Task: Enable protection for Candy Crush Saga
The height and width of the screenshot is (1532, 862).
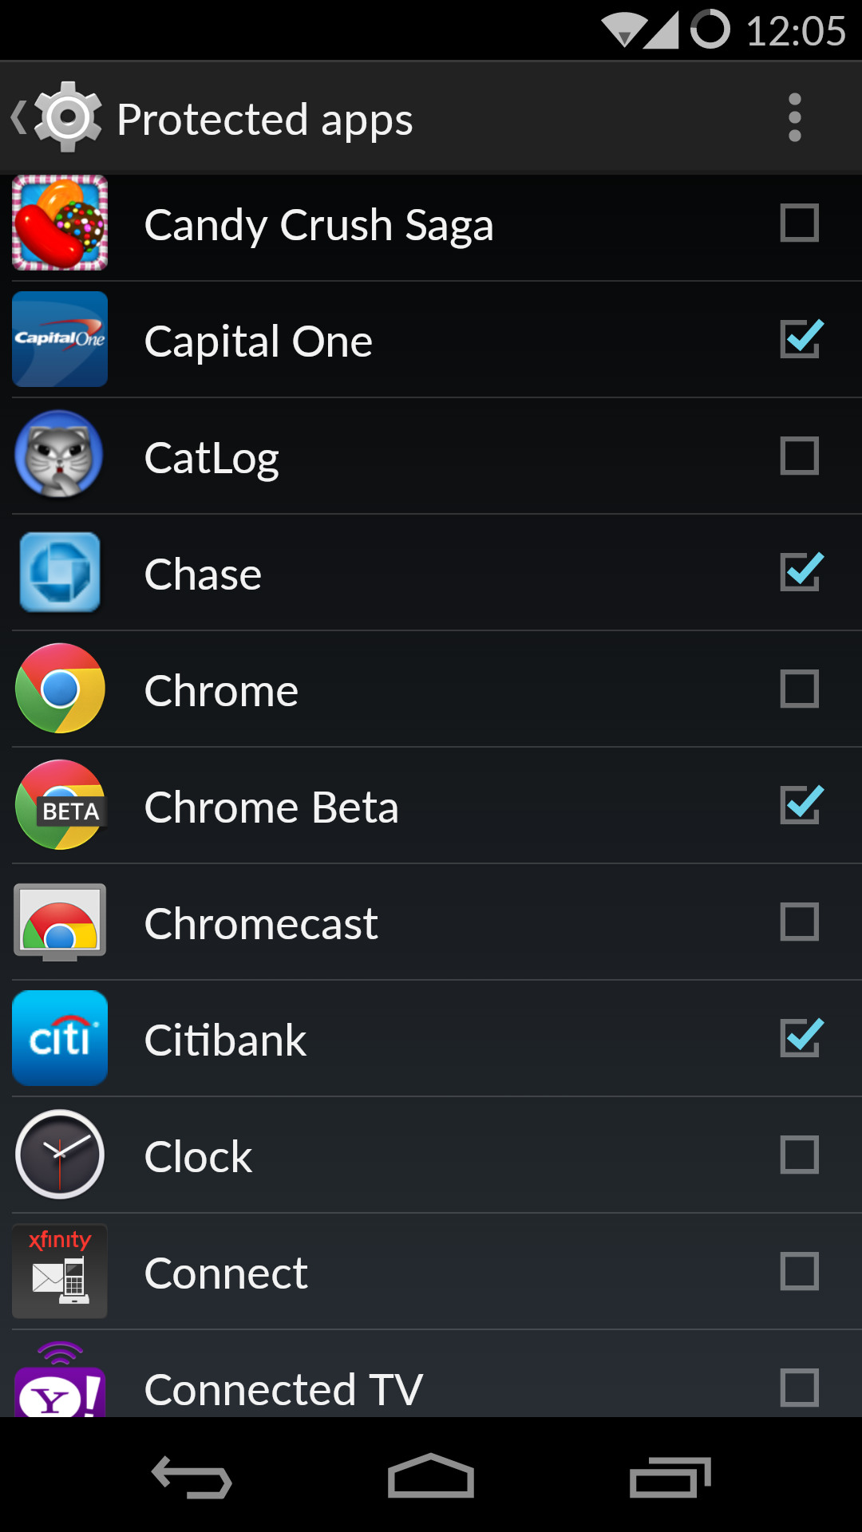Action: [800, 223]
